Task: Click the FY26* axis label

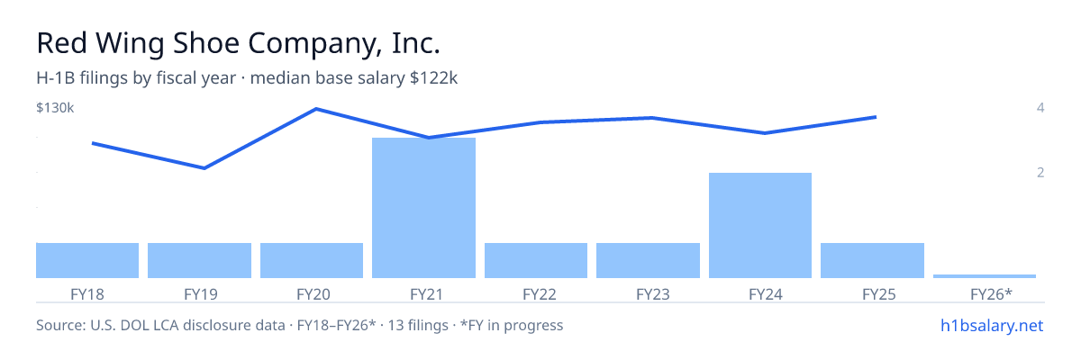Action: click(x=991, y=293)
